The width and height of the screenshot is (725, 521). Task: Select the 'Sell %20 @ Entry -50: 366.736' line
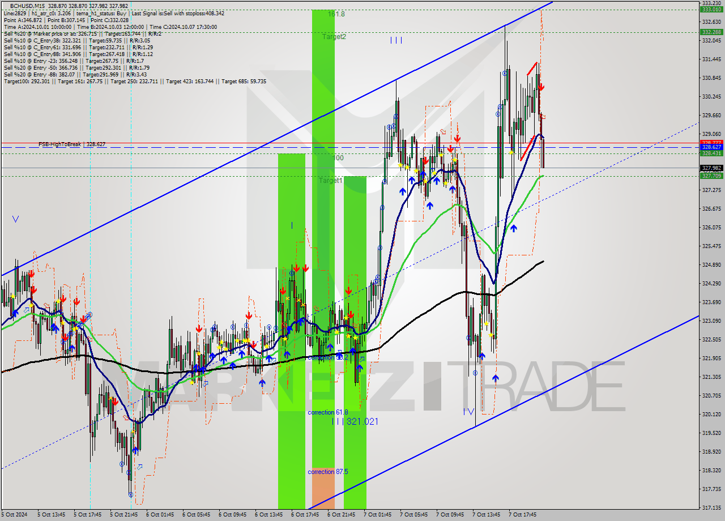[x=76, y=67]
